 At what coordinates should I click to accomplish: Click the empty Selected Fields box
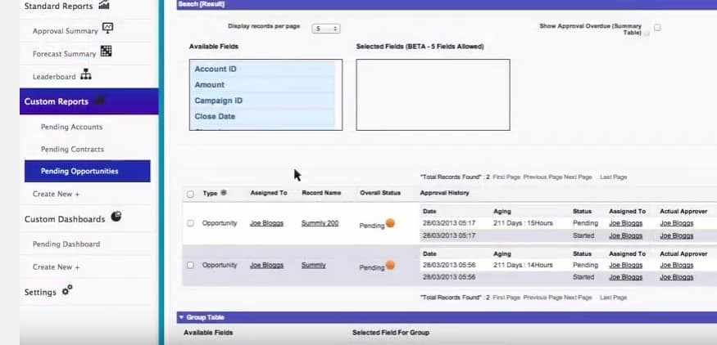[x=433, y=94]
